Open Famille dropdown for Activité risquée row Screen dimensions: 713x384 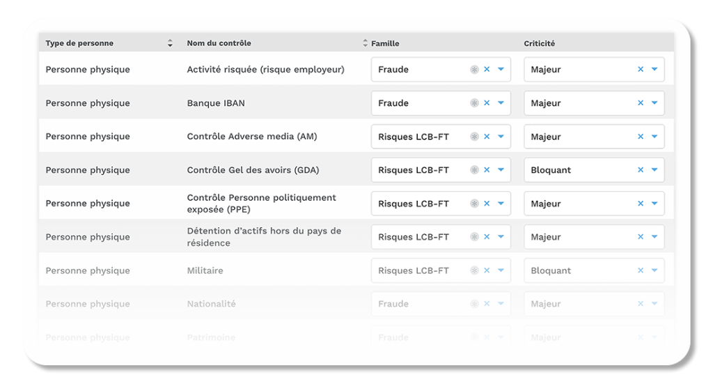(x=501, y=70)
